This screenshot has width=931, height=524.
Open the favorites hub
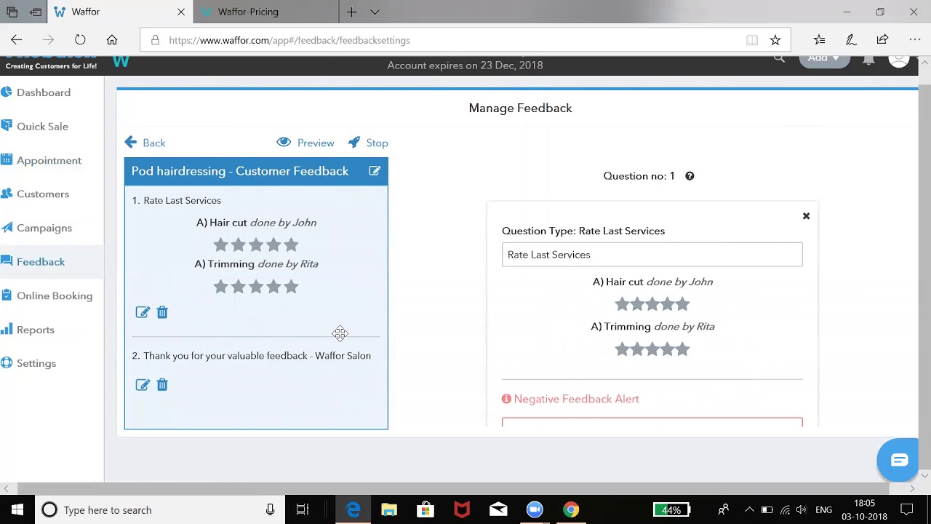pyautogui.click(x=819, y=40)
